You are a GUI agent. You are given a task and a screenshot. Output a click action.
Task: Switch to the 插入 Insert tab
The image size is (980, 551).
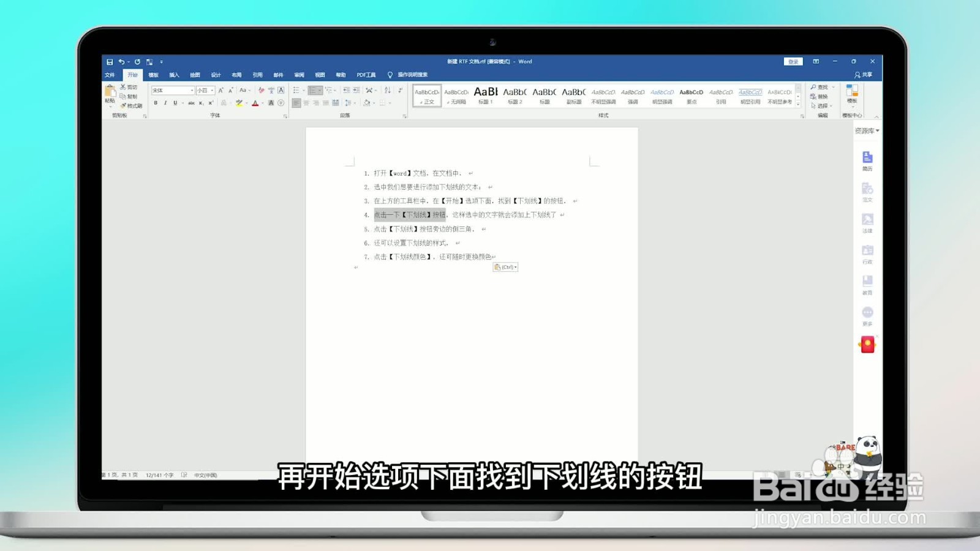[174, 75]
